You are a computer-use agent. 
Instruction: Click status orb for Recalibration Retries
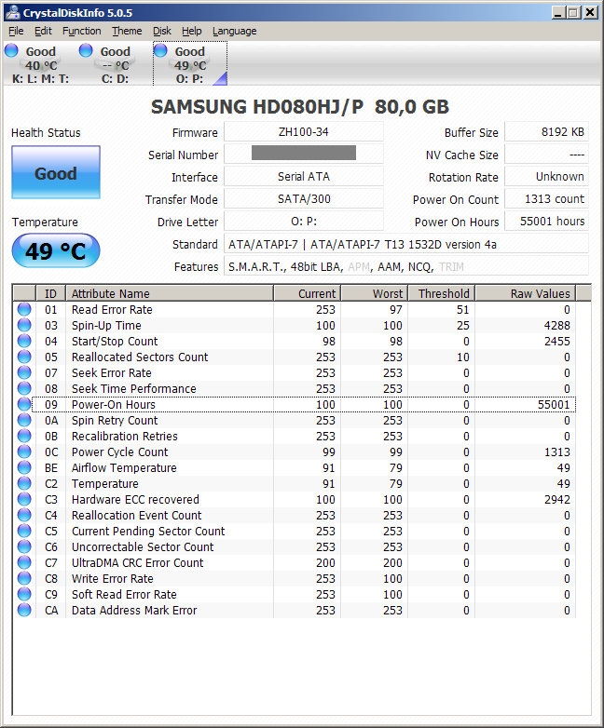(24, 436)
